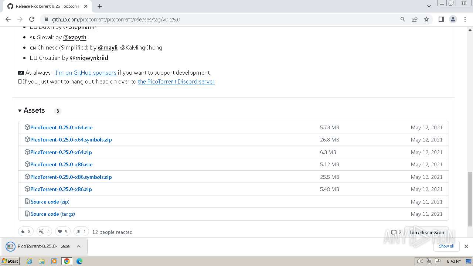The image size is (473, 266).
Task: Click the file icon beside Source code (tar.gz)
Action: [27, 214]
